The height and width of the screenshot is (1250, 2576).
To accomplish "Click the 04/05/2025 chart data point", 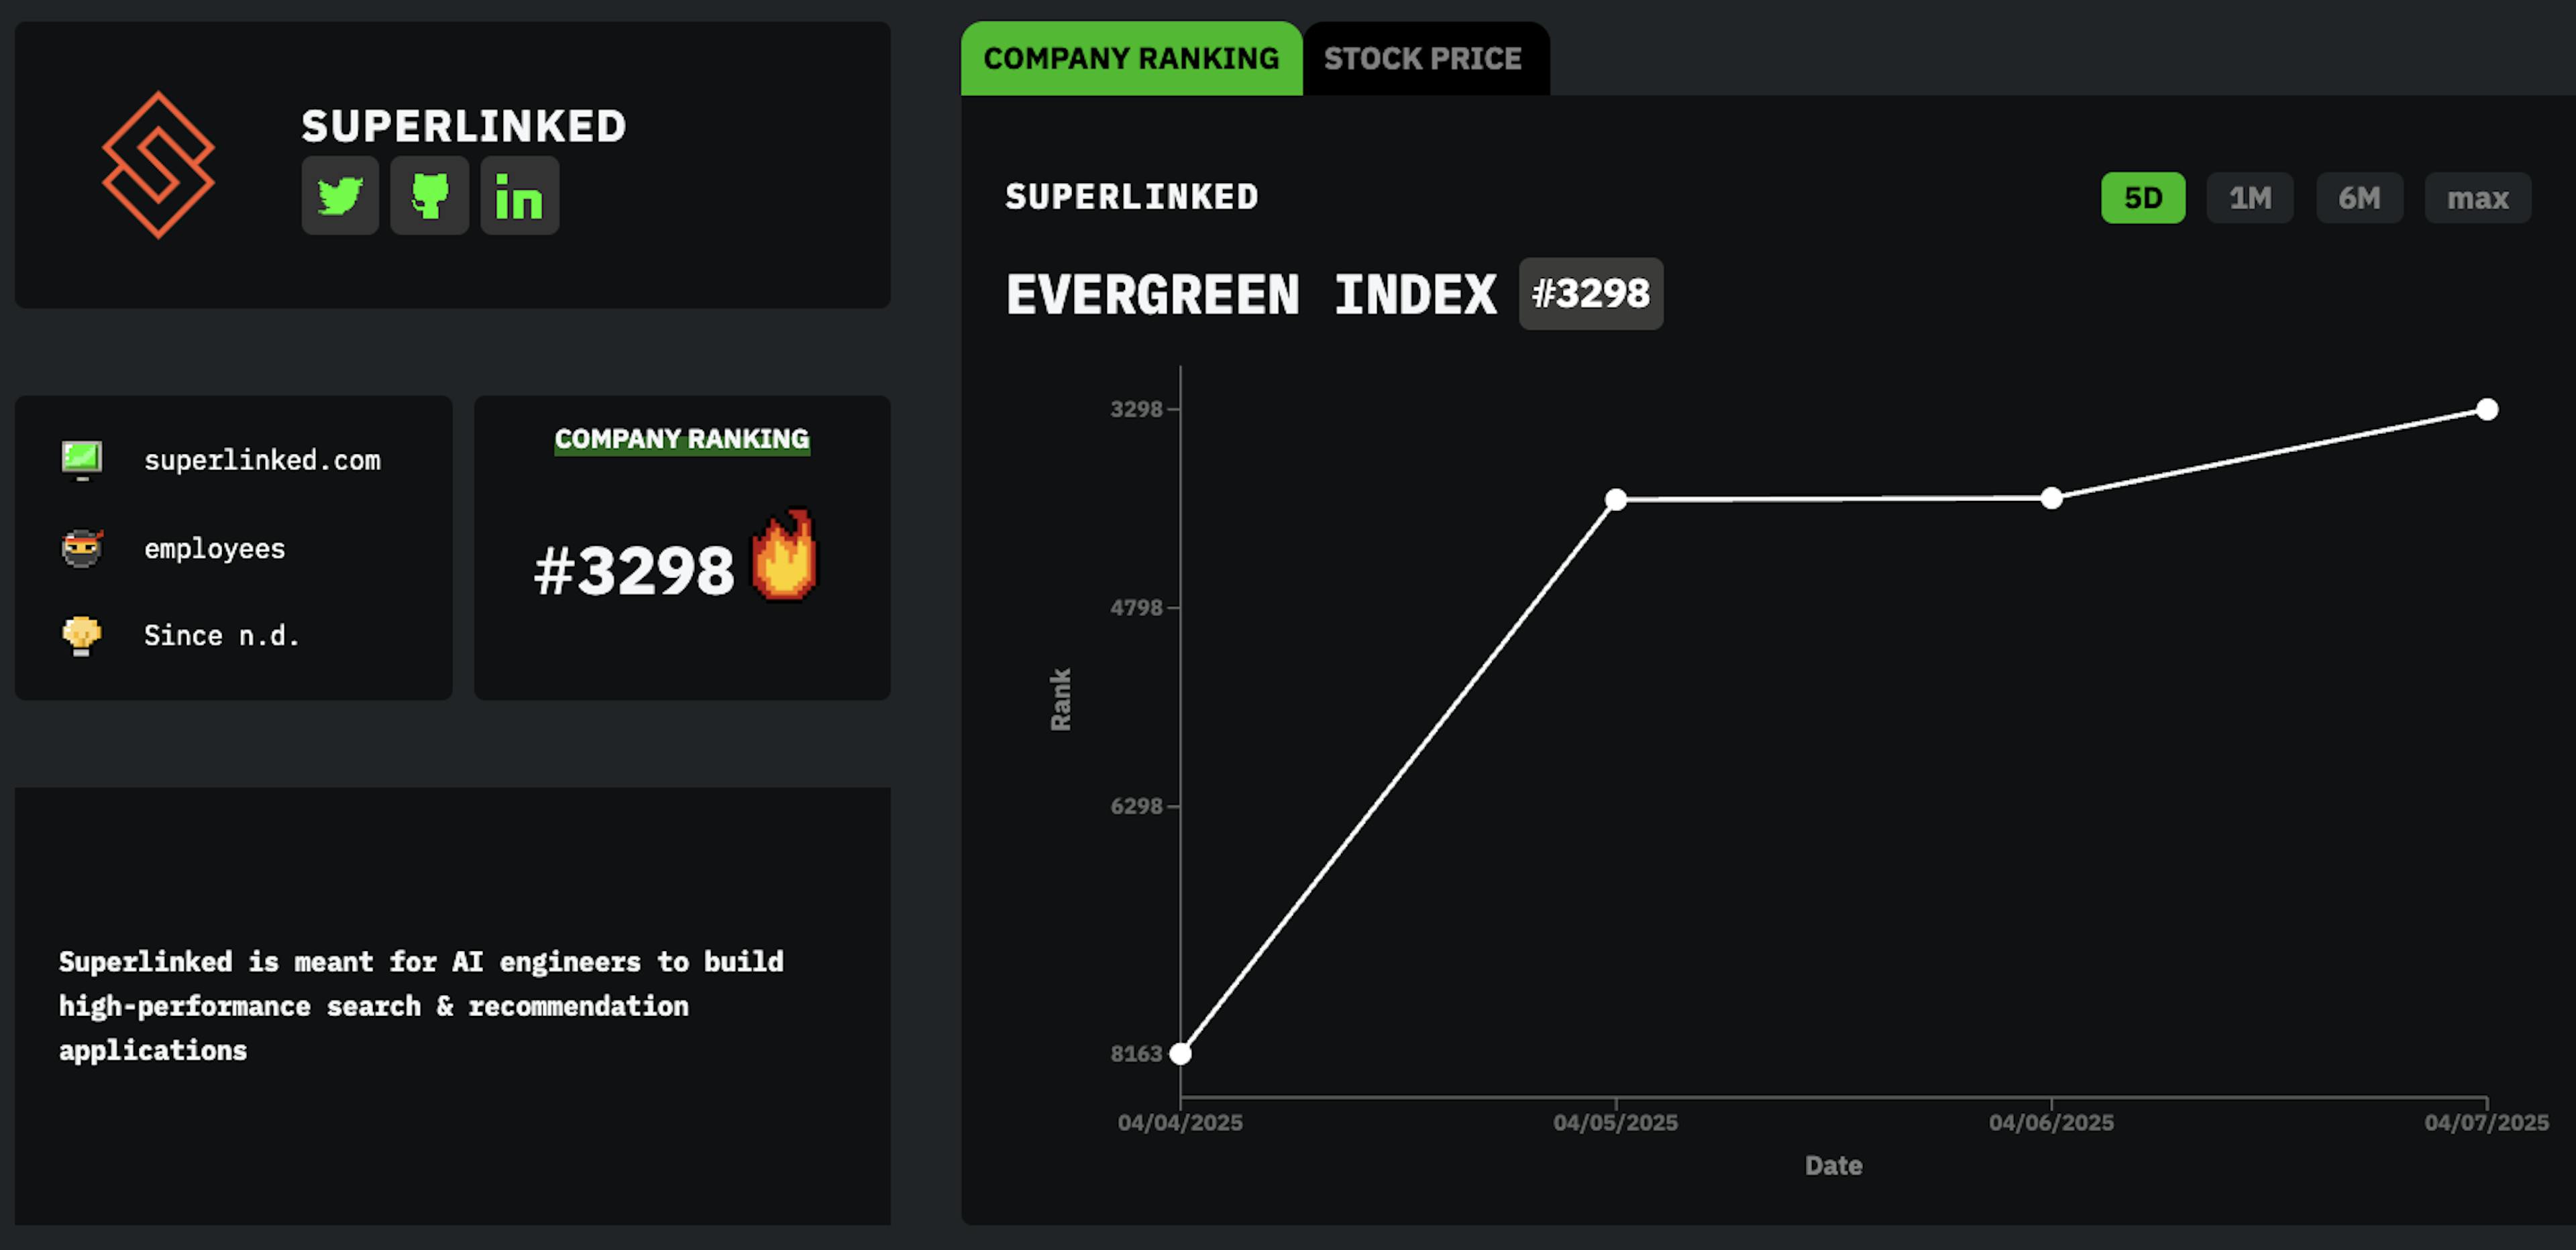I will pos(1616,499).
